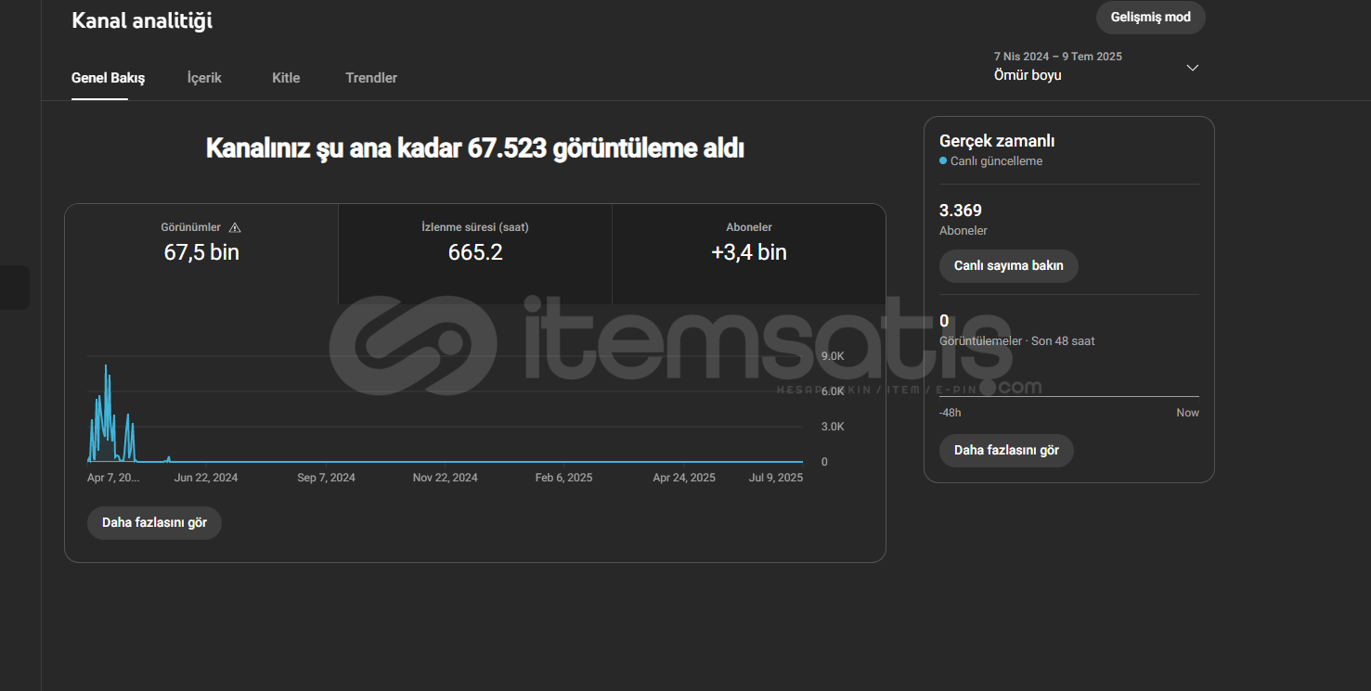Click the -48h label on realtime chart

[950, 413]
